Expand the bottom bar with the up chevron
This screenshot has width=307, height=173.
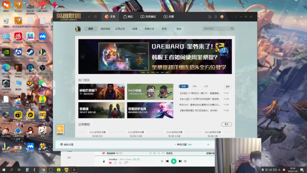click(208, 145)
